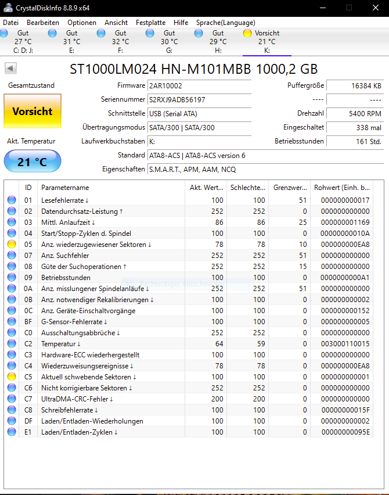Click the Firmware field 2AR10002
This screenshot has width=389, height=495.
tap(199, 86)
